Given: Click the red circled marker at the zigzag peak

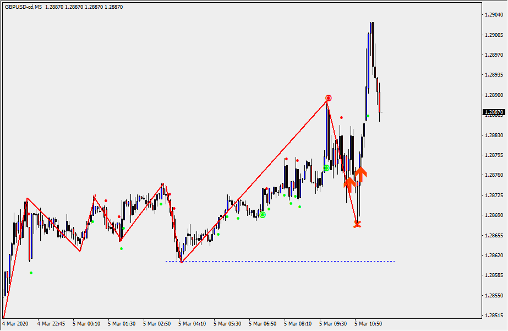Looking at the screenshot, I should pyautogui.click(x=328, y=98).
